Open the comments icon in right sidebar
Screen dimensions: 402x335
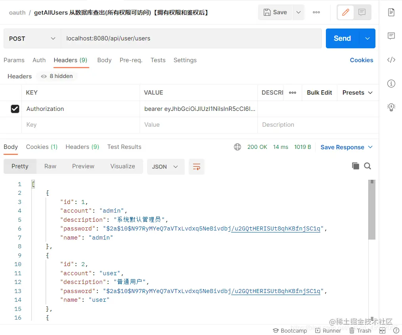[x=391, y=36]
